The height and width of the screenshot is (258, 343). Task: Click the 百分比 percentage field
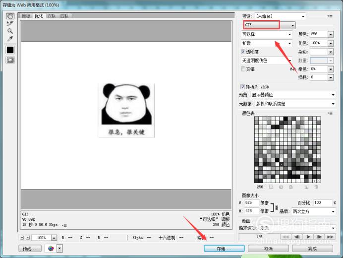pos(323,202)
